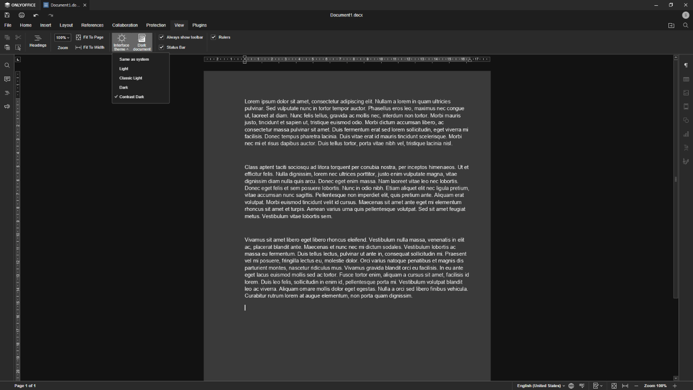Switch to the References ribbon tab
The height and width of the screenshot is (390, 693).
pos(92,25)
